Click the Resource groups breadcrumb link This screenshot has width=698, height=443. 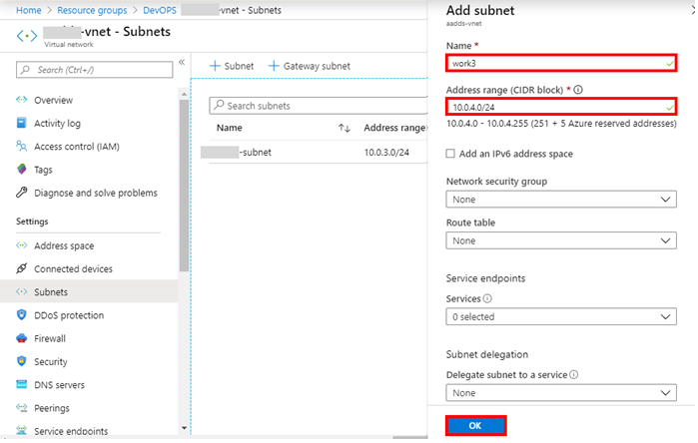[95, 10]
